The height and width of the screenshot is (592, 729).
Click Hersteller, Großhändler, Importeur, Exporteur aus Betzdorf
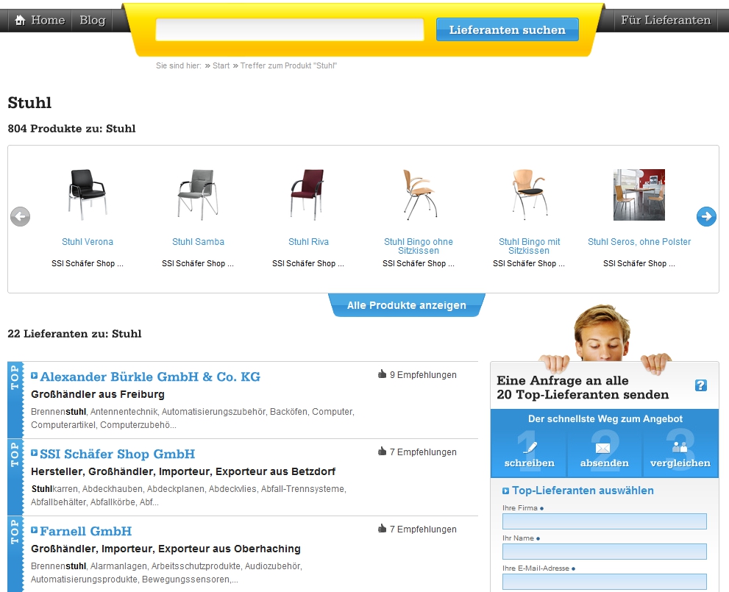pos(183,471)
